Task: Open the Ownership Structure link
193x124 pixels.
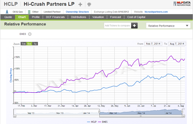Action: point(77,12)
